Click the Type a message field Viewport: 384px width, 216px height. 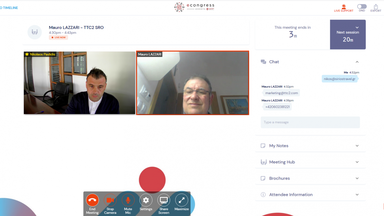310,122
